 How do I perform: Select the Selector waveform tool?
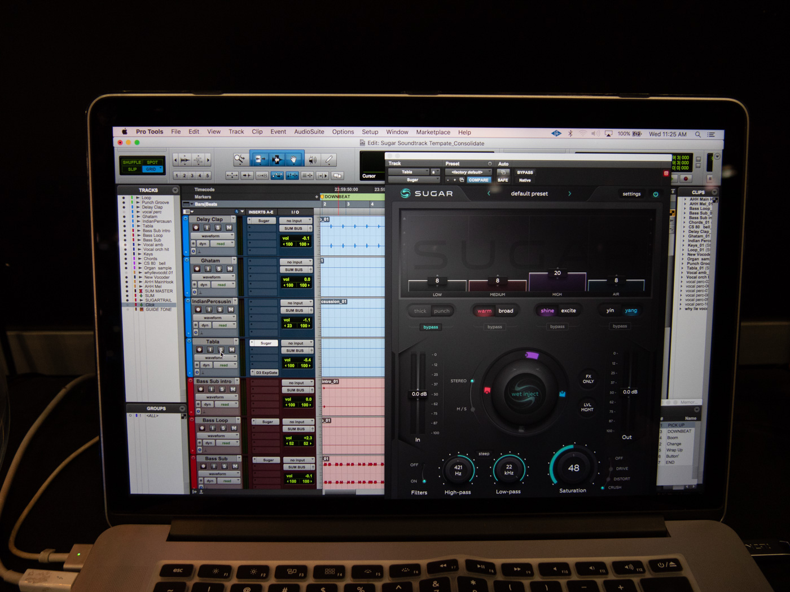[x=276, y=160]
